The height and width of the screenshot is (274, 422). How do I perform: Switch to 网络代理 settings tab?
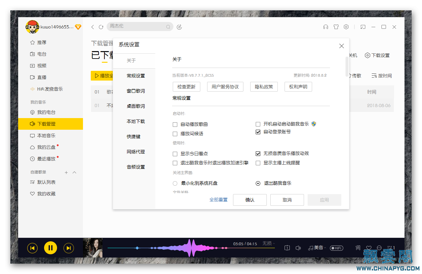(x=135, y=152)
